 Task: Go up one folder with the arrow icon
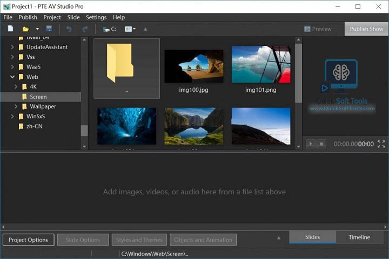(x=145, y=29)
